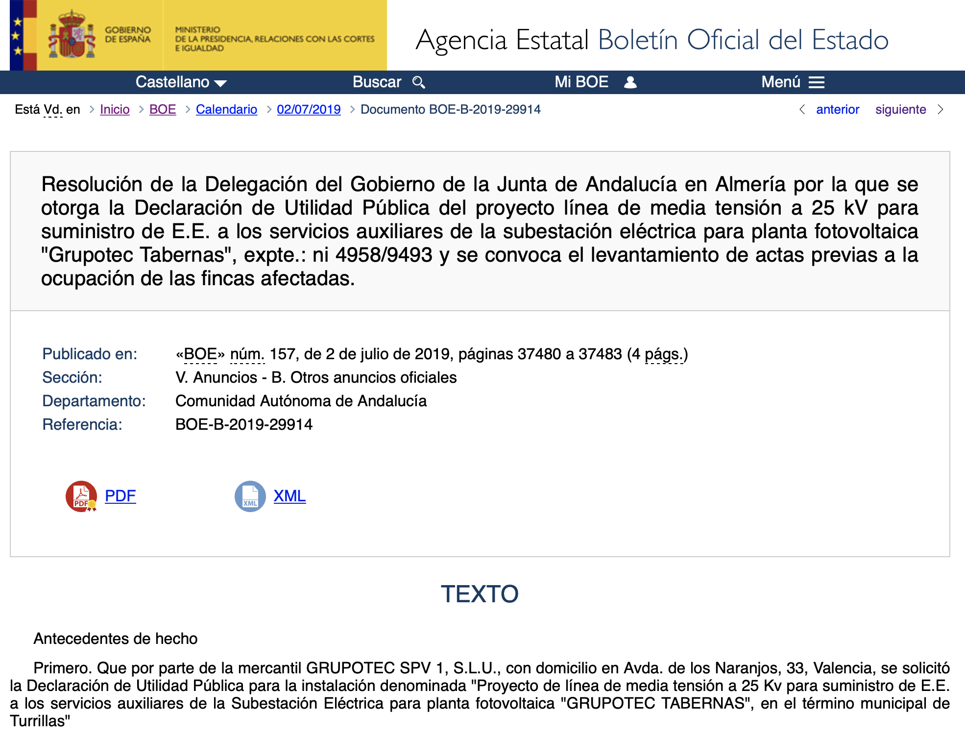The image size is (965, 738).
Task: Click the Comunidad Autónoma de Andalucía text
Action: 301,401
